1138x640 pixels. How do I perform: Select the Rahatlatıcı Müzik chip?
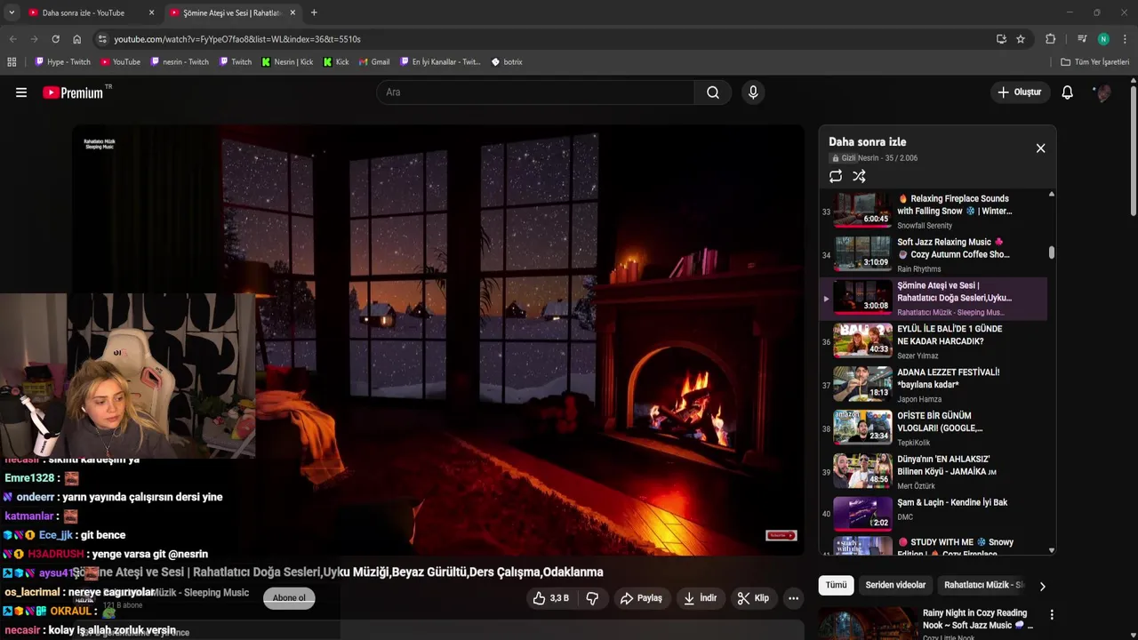click(x=984, y=585)
